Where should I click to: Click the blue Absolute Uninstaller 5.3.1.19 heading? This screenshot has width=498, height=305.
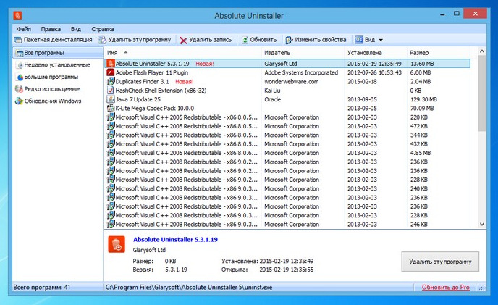[x=175, y=240]
